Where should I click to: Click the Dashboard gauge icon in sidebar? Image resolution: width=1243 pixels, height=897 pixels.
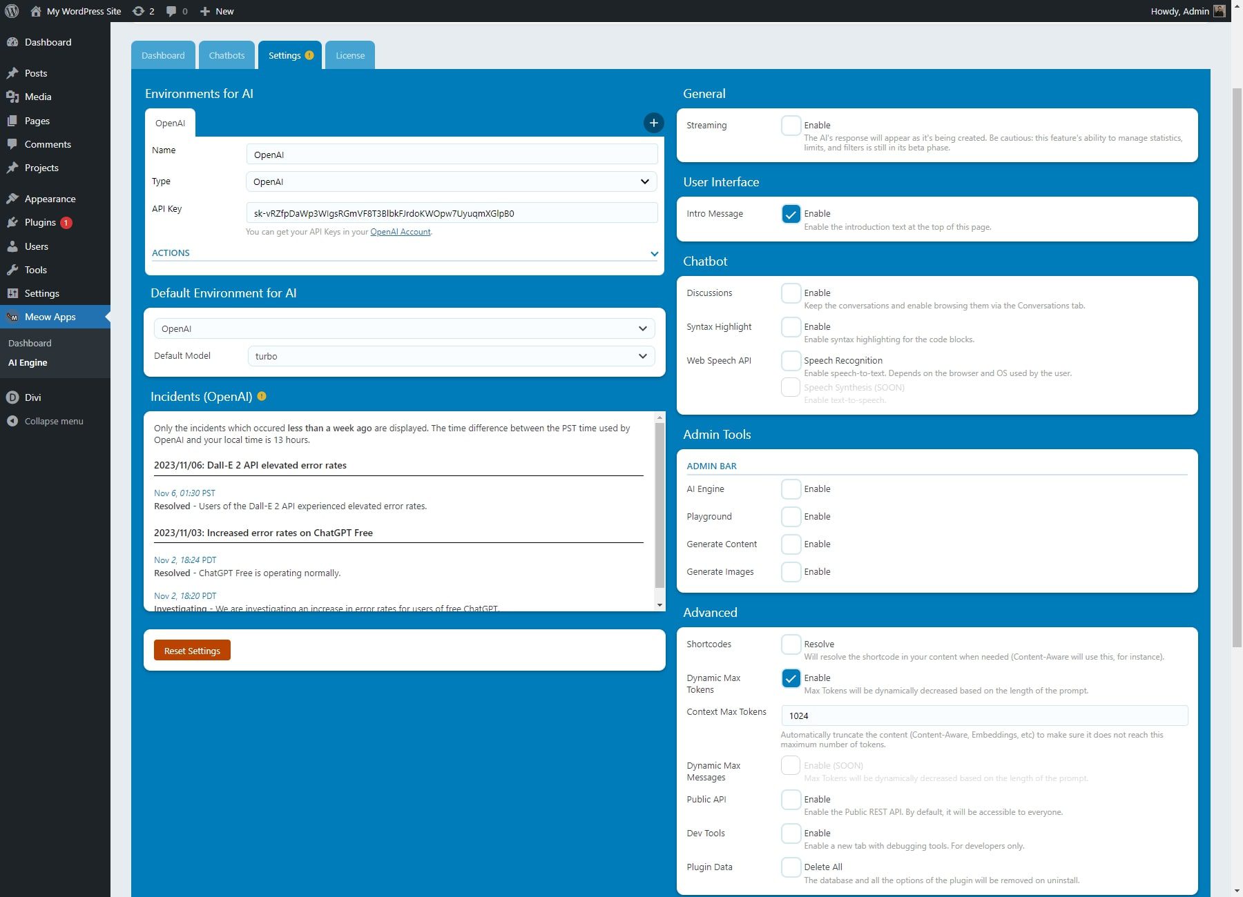point(12,42)
